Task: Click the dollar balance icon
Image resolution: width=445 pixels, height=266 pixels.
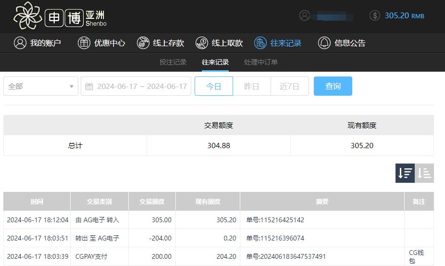Action: pyautogui.click(x=375, y=15)
